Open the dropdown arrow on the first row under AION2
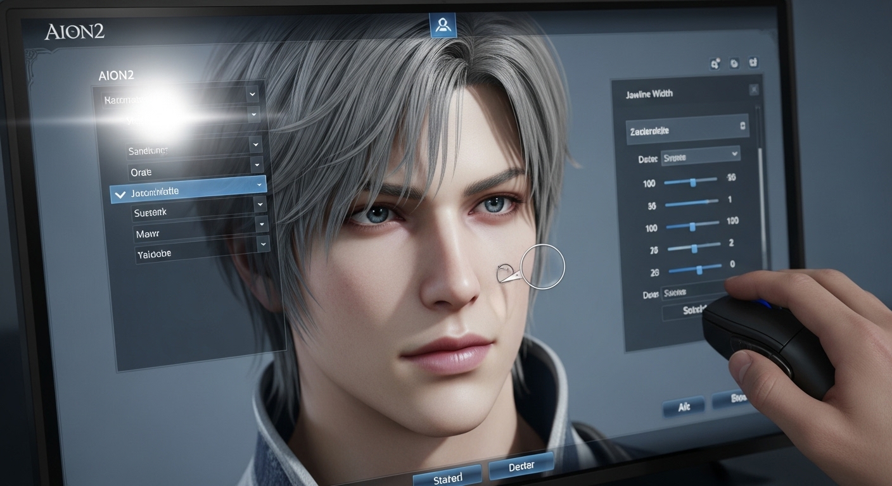The height and width of the screenshot is (486, 892). (253, 94)
